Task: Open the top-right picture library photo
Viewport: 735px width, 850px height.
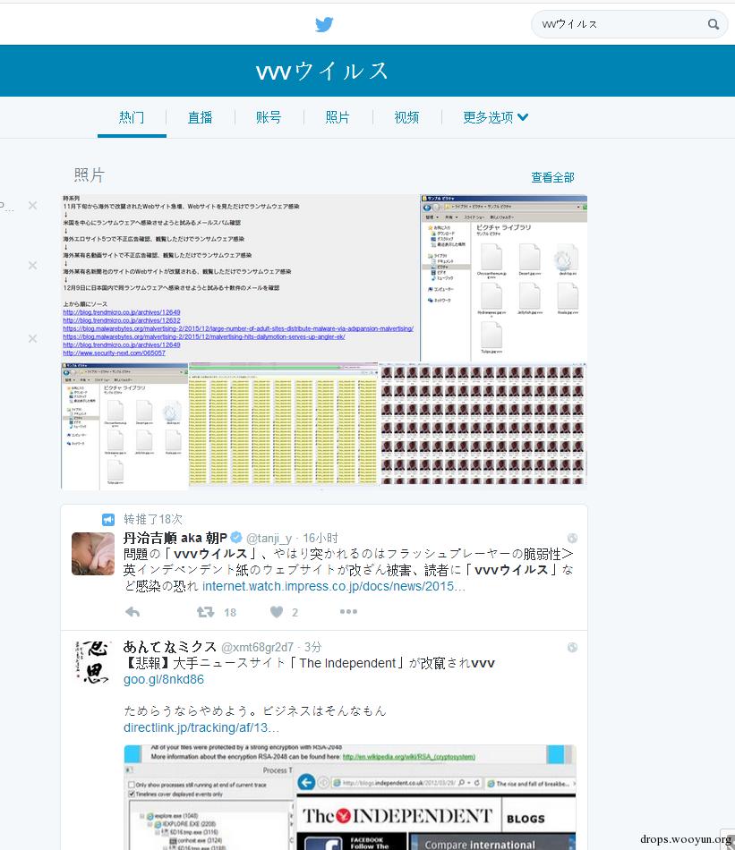Action: pyautogui.click(x=504, y=278)
